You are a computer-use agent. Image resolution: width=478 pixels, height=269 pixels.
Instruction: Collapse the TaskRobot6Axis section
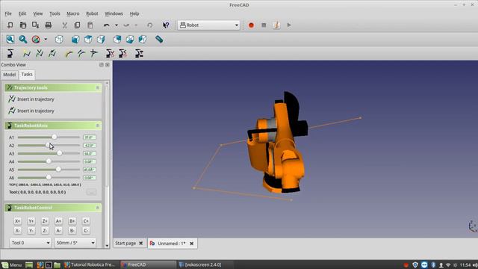coord(98,126)
